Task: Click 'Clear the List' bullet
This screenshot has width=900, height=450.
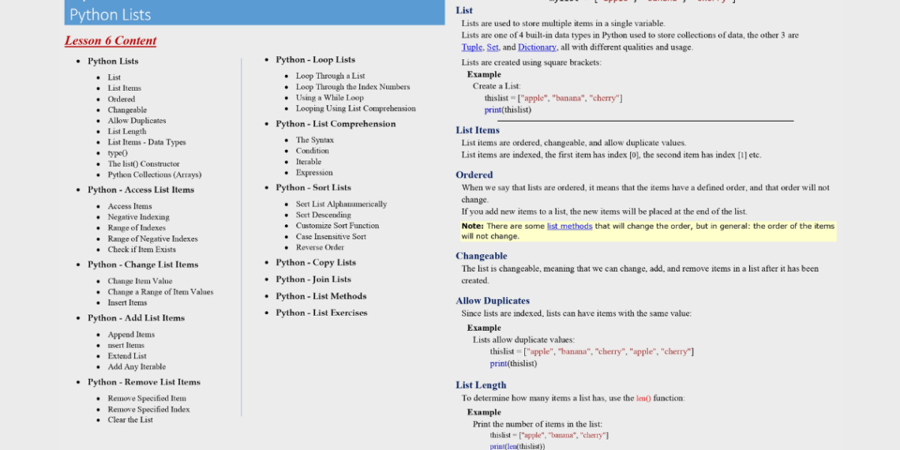Action: (x=130, y=420)
